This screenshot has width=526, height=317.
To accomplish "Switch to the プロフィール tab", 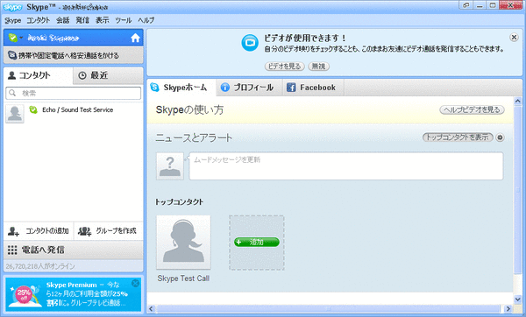I will [x=249, y=88].
